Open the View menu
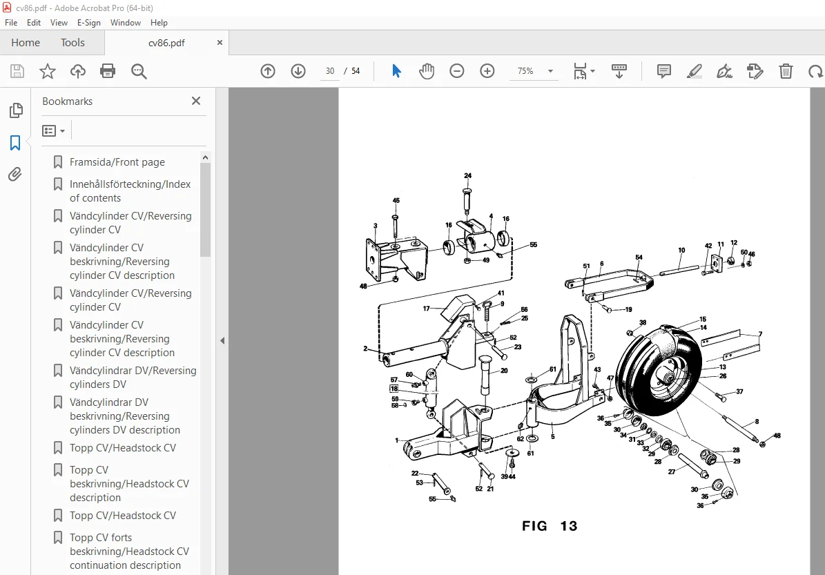The width and height of the screenshot is (825, 575). (x=59, y=23)
